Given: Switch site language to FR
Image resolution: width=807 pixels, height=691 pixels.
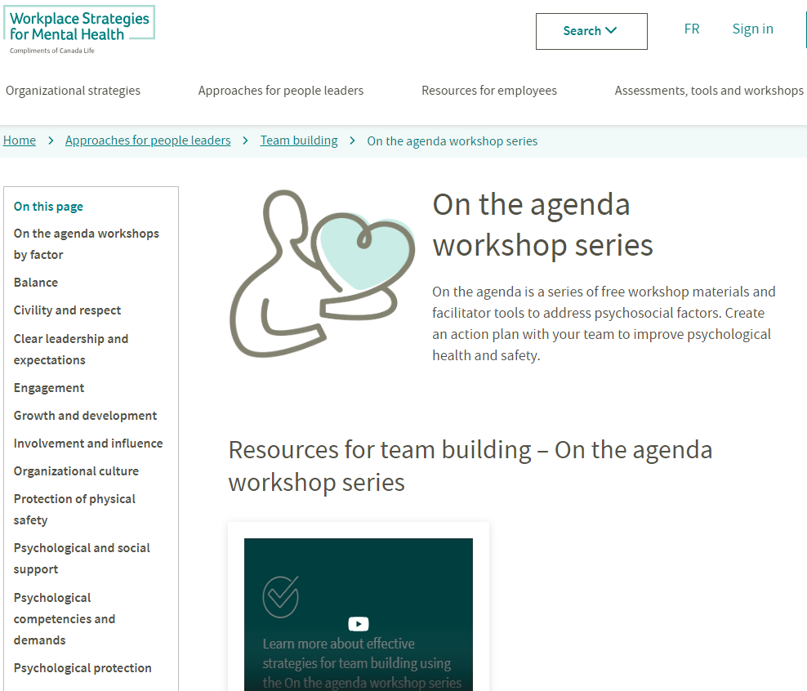Looking at the screenshot, I should 692,29.
